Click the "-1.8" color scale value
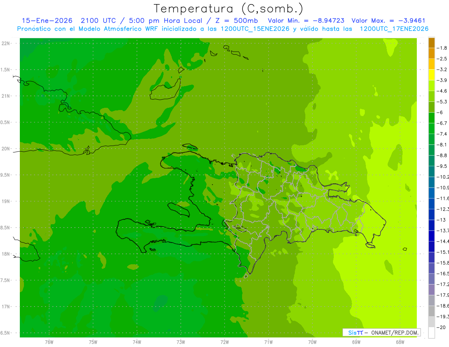This screenshot has width=449, height=347. 443,48
